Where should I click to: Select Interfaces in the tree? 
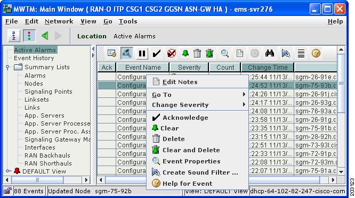pos(40,147)
